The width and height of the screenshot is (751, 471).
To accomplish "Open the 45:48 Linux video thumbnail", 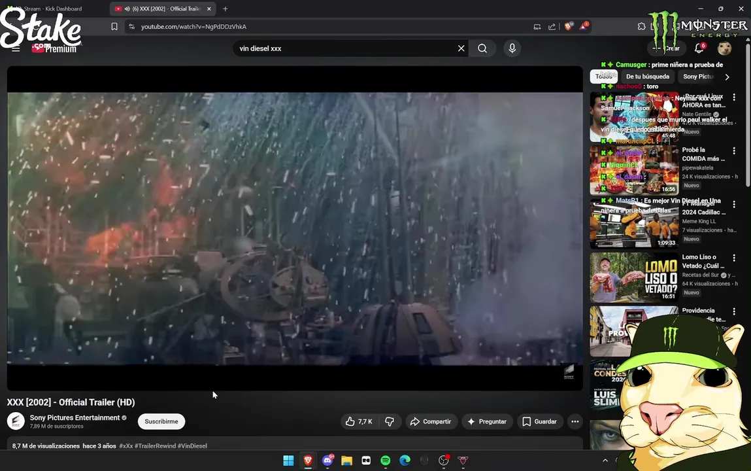I will [x=634, y=117].
